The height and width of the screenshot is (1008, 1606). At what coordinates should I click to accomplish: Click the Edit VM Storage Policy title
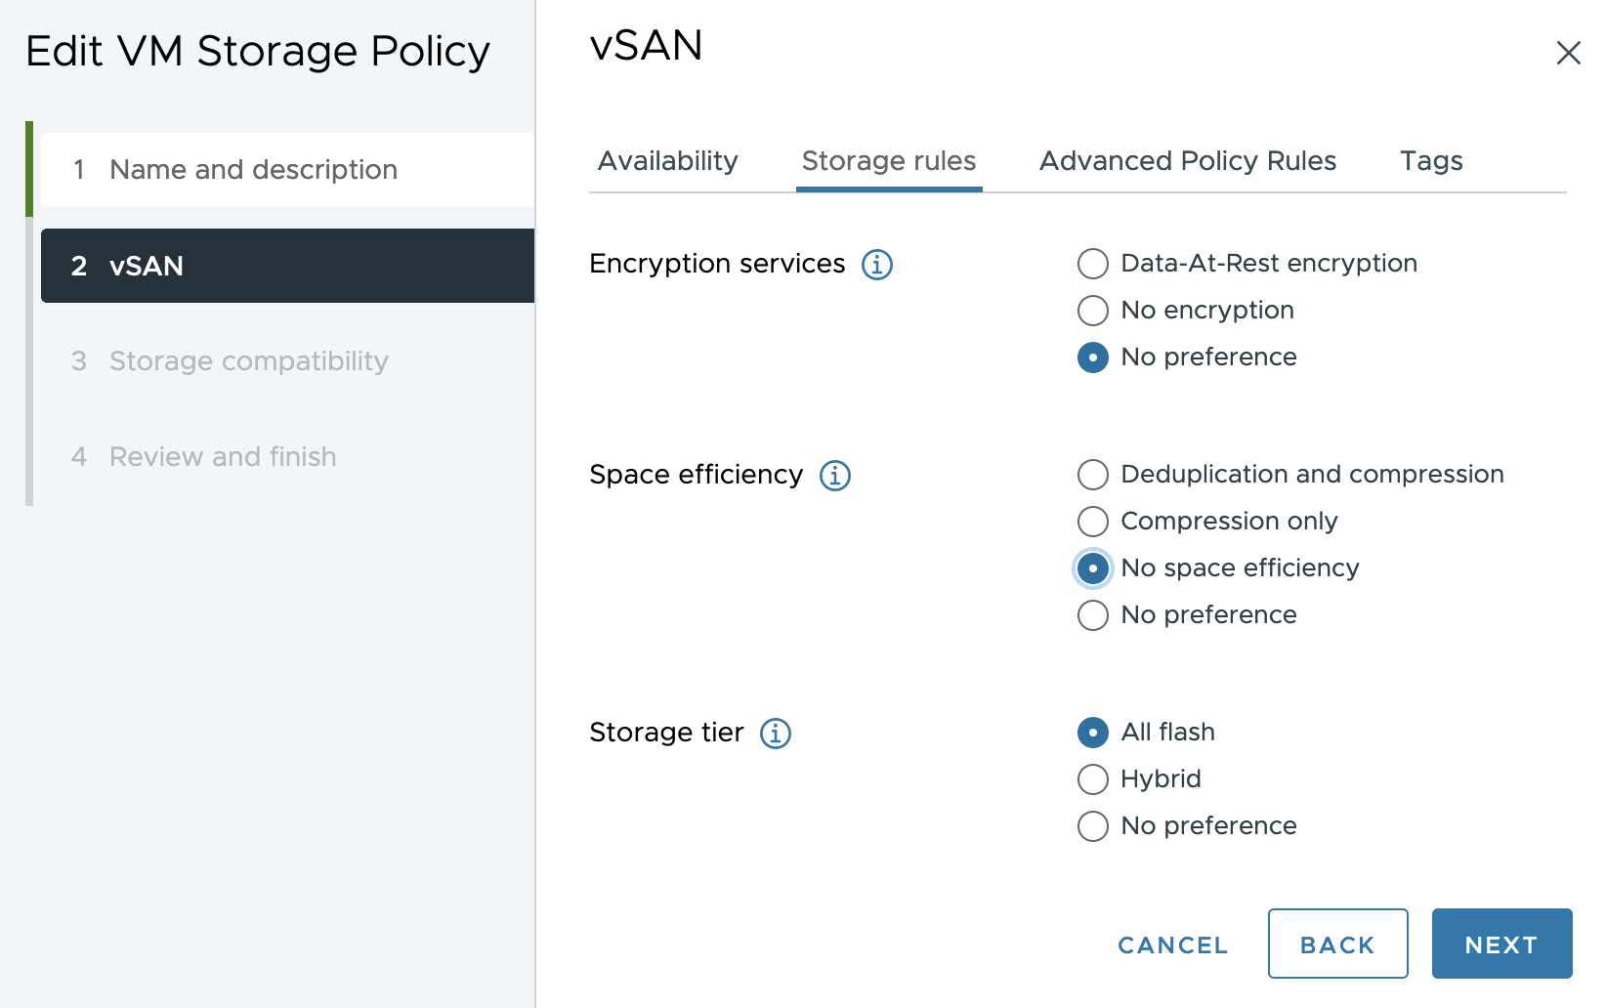coord(258,51)
